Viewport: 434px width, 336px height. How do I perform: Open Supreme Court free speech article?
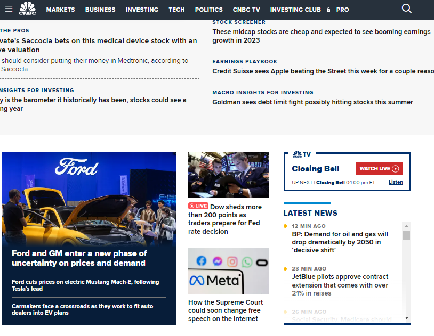click(x=226, y=310)
